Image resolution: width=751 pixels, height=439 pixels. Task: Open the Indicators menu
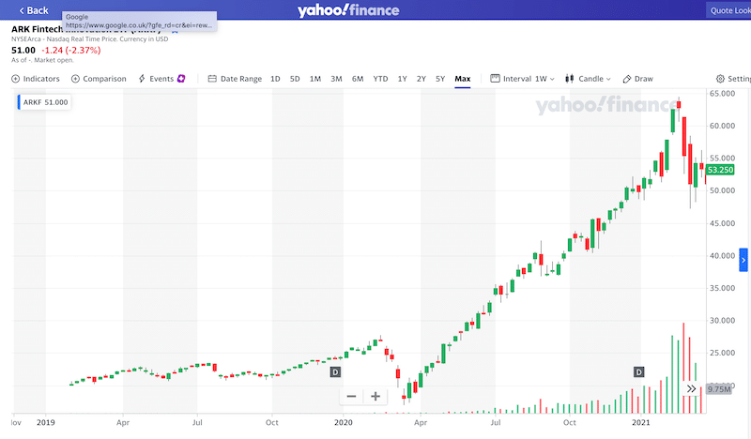tap(36, 79)
